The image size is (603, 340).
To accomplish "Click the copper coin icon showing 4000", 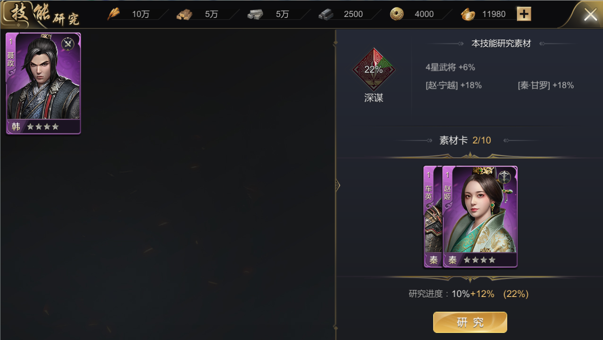I will tap(397, 14).
